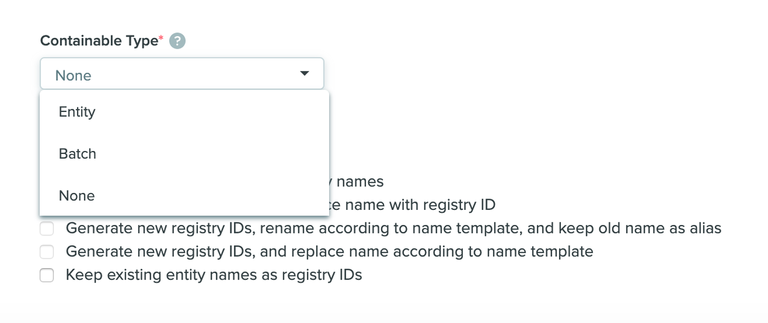Check the Keep existing entity names box
The height and width of the screenshot is (323, 768).
tap(47, 275)
